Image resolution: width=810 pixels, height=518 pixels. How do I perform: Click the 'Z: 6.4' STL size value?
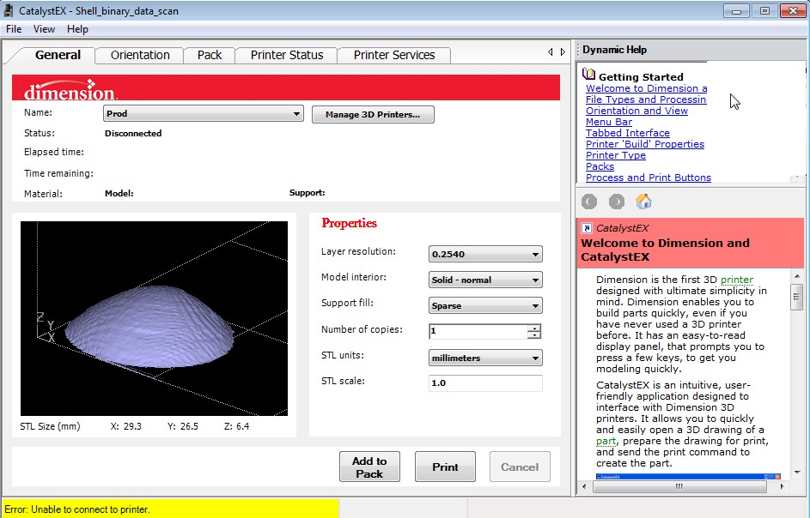[x=236, y=426]
